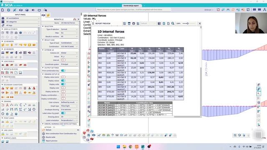This screenshot has height=150, width=267.
Task: Toggle the first Display combination switch
Action: point(63,95)
